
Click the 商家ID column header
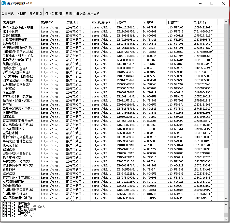click(x=128, y=22)
